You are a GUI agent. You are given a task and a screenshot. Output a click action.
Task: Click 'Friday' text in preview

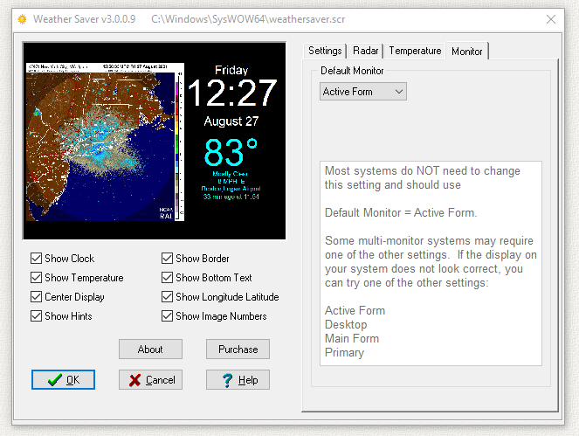click(x=231, y=70)
